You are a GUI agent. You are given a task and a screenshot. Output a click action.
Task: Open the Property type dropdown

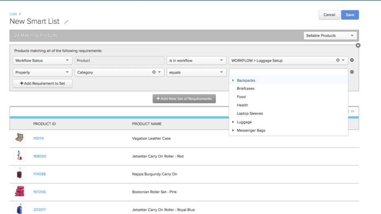tap(42, 72)
